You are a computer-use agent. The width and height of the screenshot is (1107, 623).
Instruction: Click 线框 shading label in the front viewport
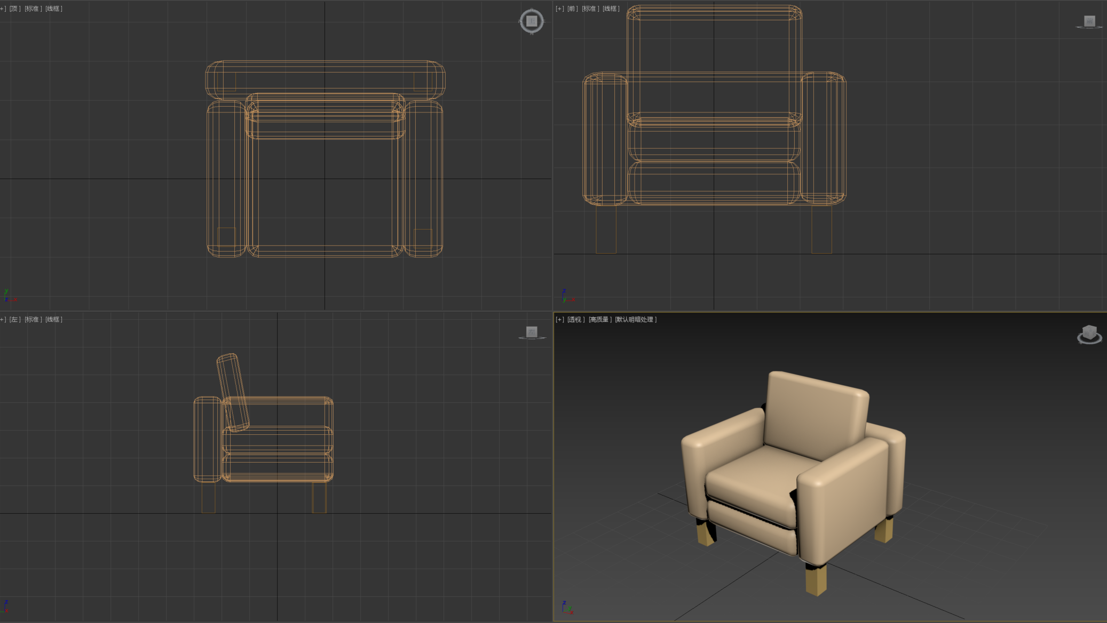click(611, 9)
